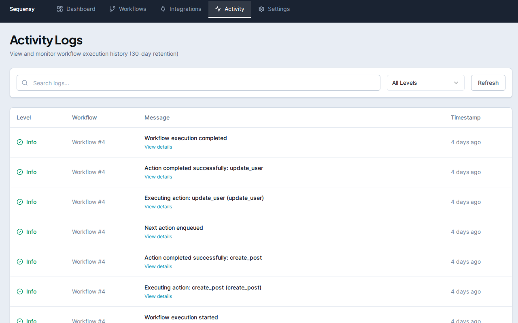Click the Workflows branch icon

click(112, 8)
